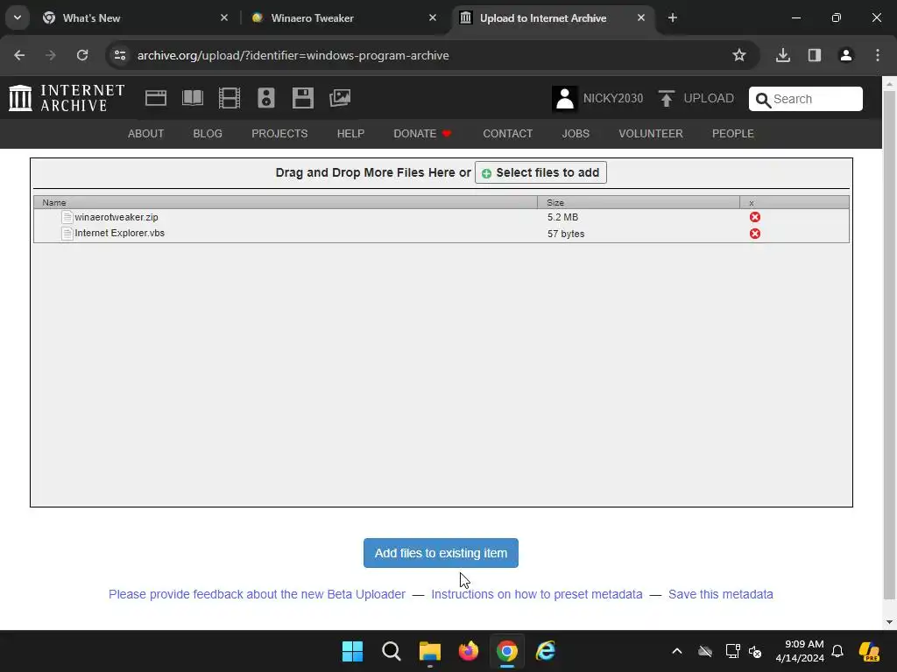Open the notification bell icon

point(837,651)
